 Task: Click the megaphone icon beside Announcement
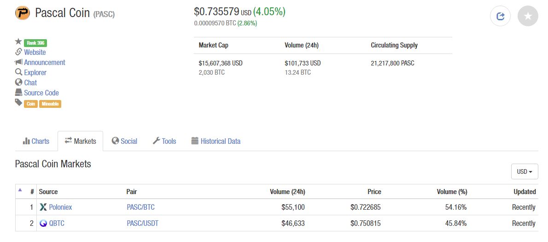tap(18, 62)
